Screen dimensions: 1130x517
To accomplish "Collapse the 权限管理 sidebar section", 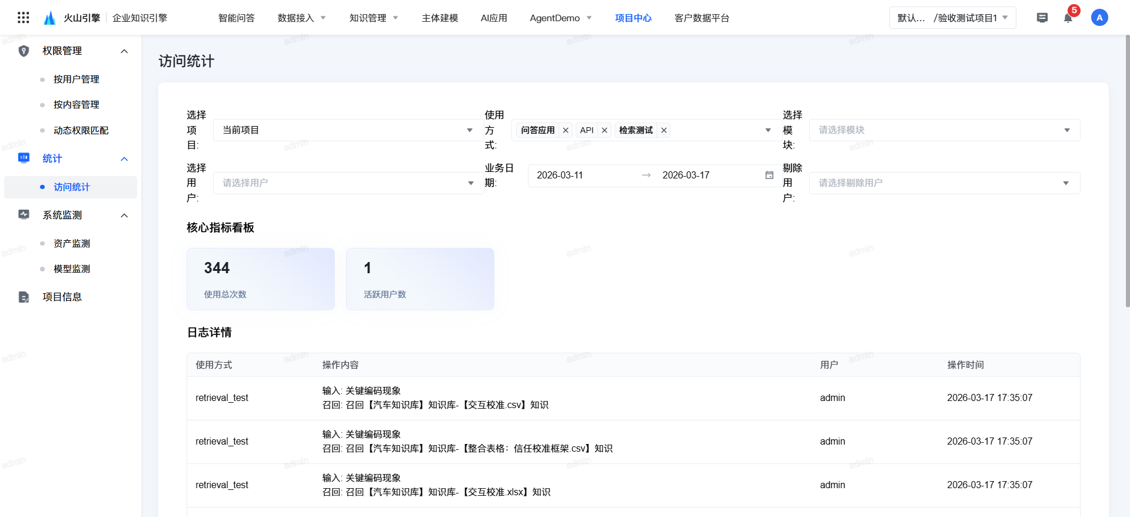I will (x=124, y=51).
